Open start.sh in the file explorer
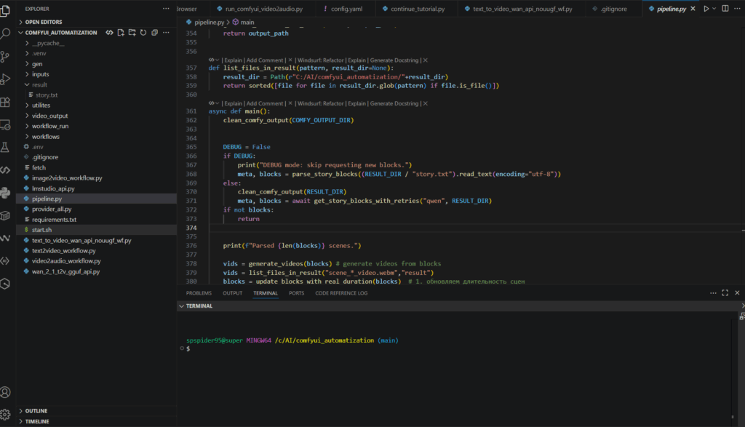Viewport: 745px width, 427px height. pos(41,230)
